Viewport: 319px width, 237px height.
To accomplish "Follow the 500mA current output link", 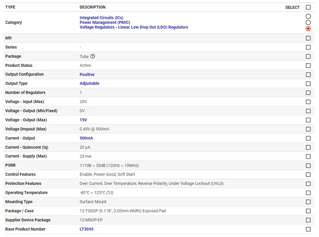I will [86, 138].
